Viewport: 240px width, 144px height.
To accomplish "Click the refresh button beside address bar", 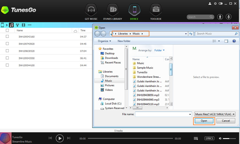I will 191,34.
